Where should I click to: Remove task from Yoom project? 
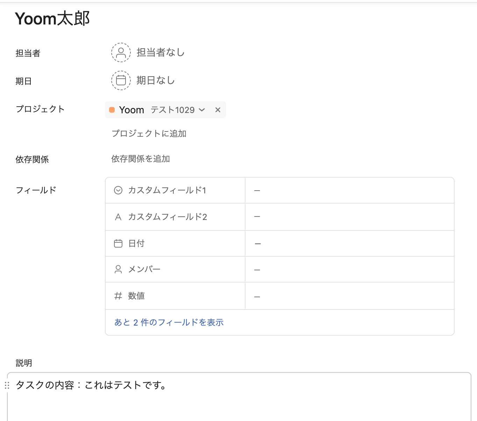coord(218,110)
